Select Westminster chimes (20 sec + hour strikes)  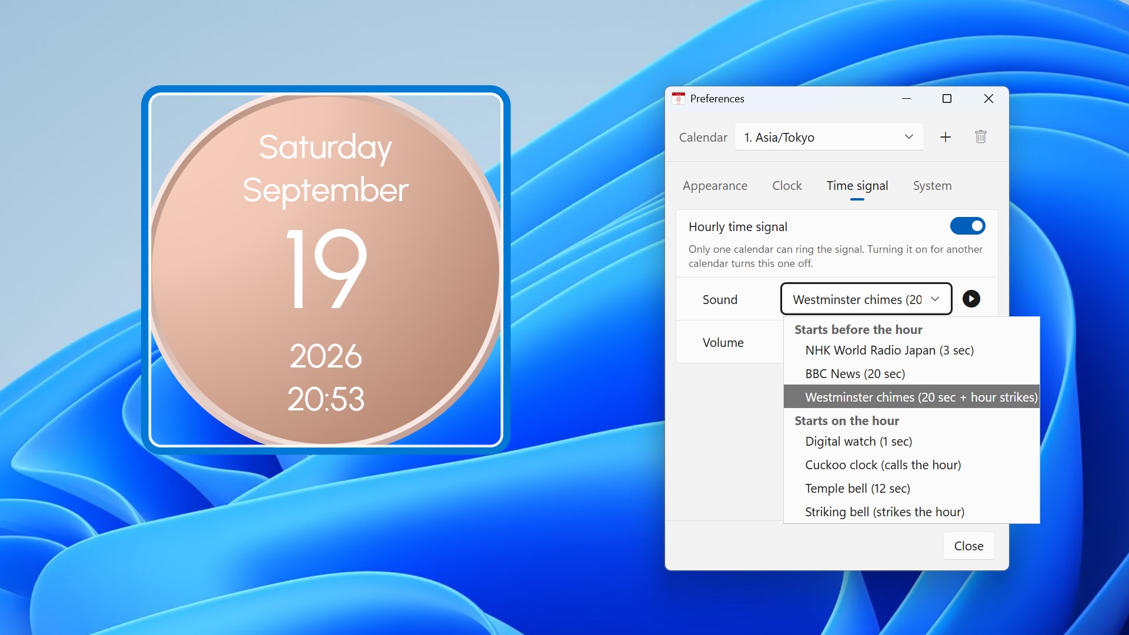click(x=911, y=397)
